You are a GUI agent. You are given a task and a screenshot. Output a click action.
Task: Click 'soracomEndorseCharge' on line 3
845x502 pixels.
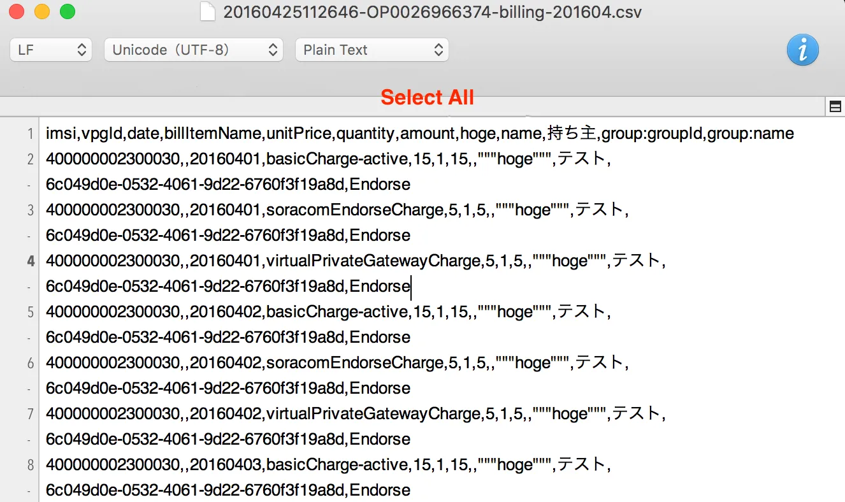point(354,210)
